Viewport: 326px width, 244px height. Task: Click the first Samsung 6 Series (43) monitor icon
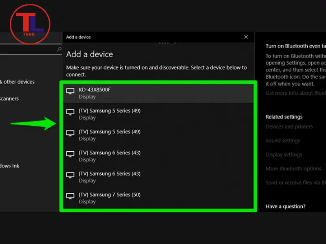[70, 155]
